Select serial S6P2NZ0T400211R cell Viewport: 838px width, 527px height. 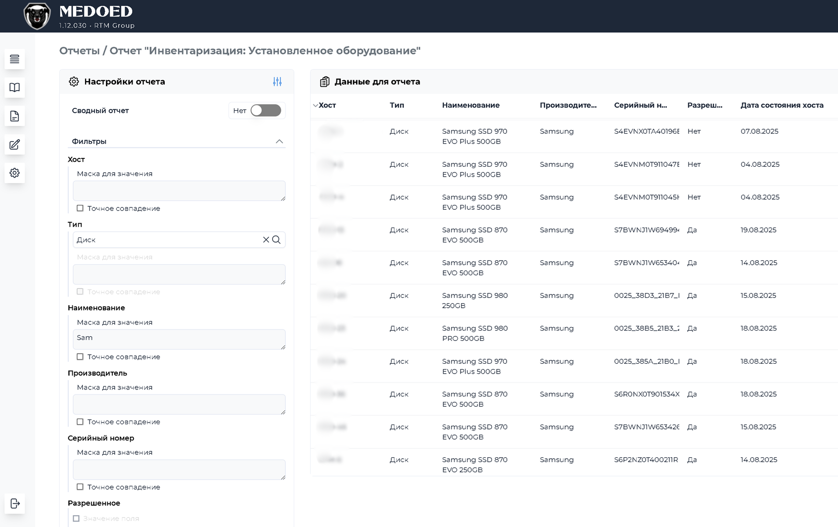point(646,460)
